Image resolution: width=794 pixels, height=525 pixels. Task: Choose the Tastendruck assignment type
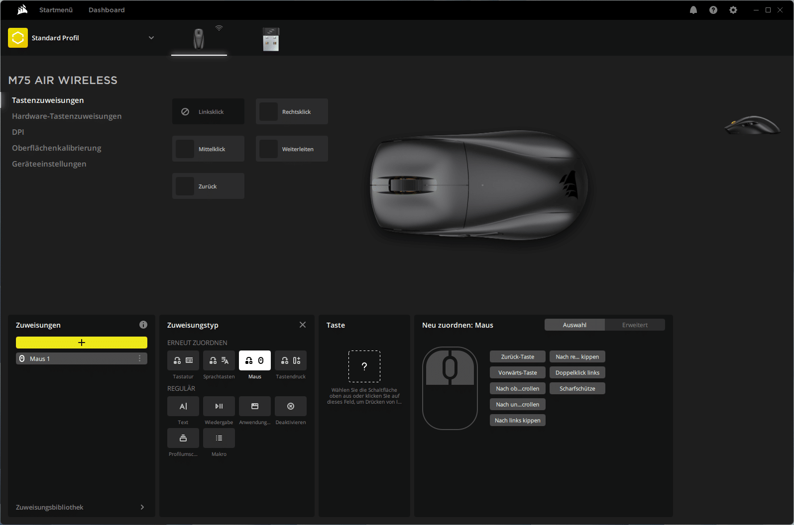point(290,360)
